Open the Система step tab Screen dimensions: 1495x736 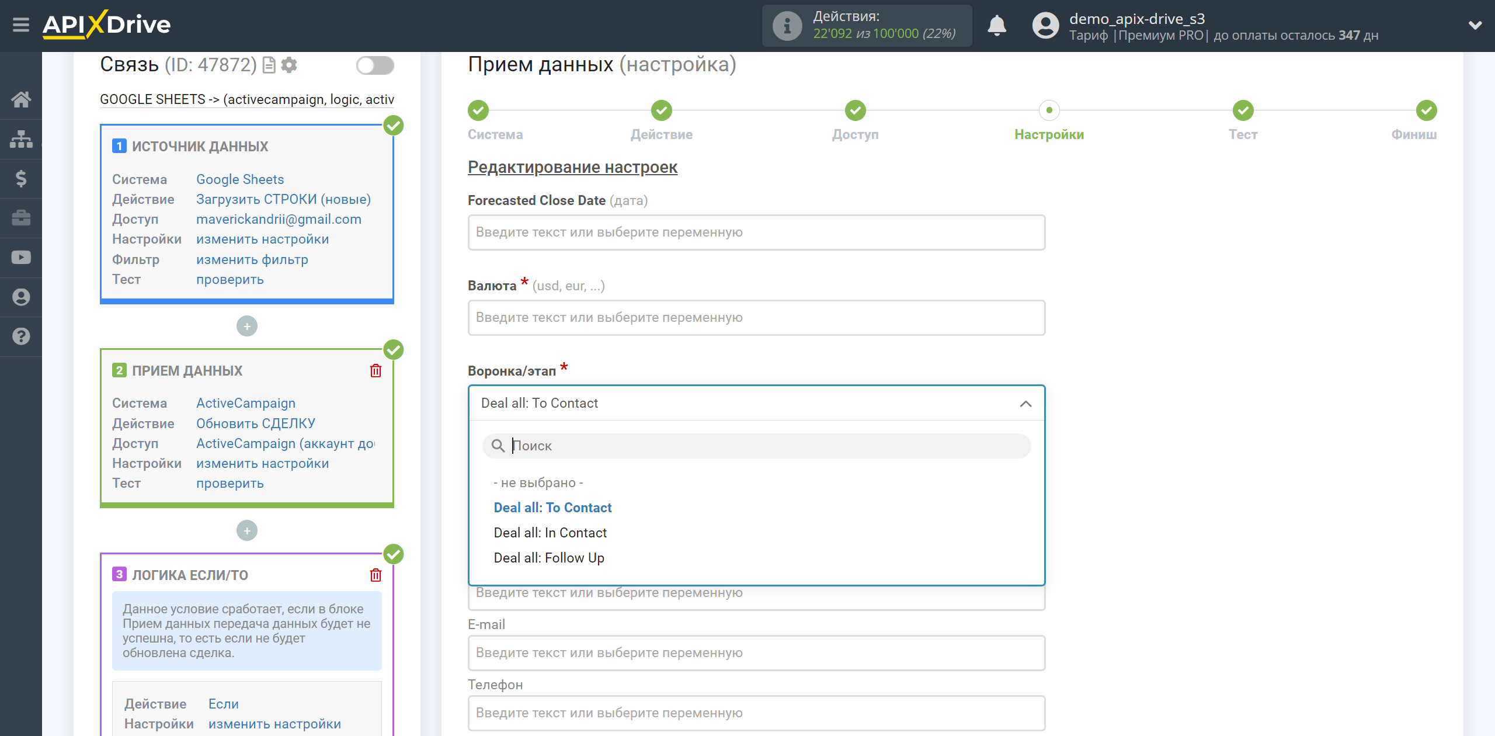click(x=495, y=134)
